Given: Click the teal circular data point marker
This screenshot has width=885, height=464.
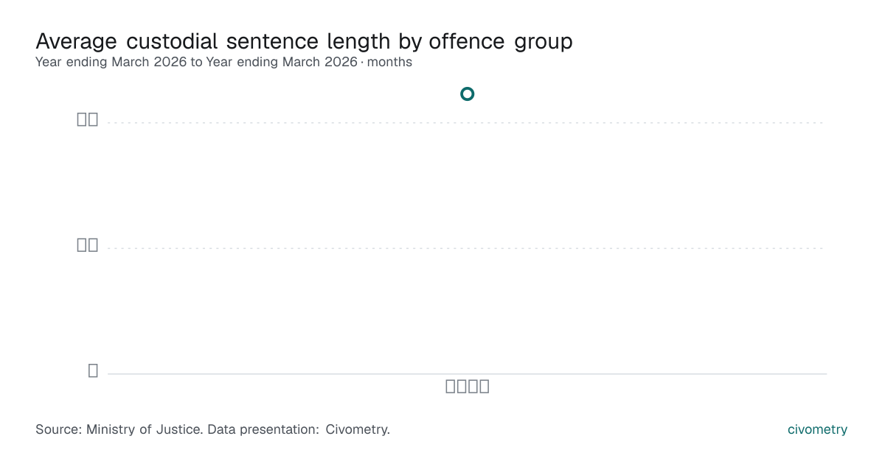Looking at the screenshot, I should coord(467,94).
